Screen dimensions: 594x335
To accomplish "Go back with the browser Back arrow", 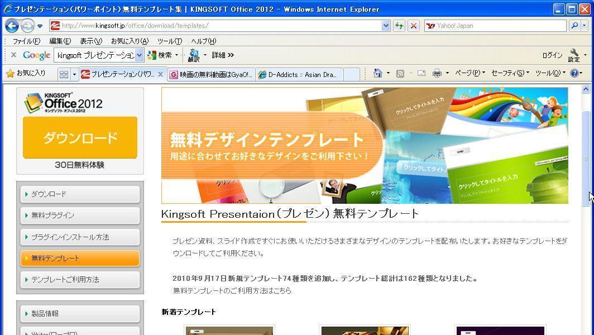I will click(12, 26).
